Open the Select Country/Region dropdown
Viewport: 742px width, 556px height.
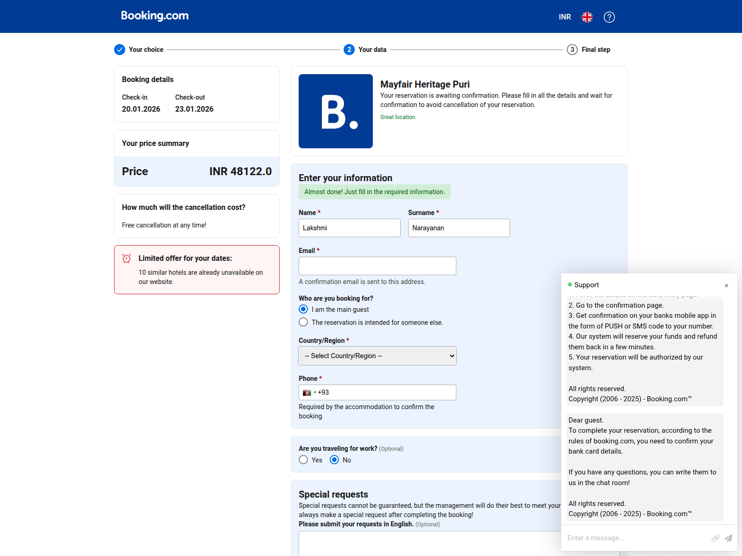[x=377, y=356]
